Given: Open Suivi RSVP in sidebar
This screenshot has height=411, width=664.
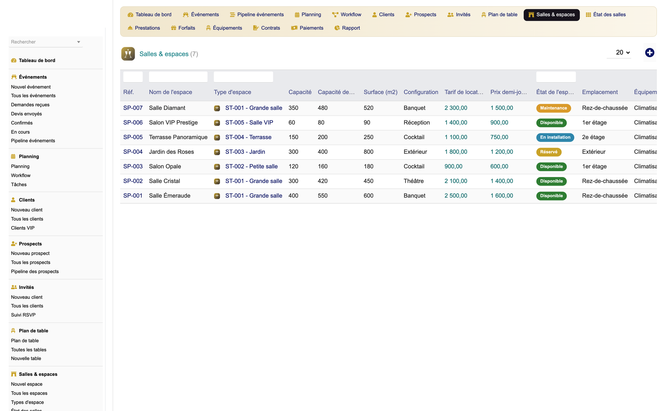Looking at the screenshot, I should click(23, 315).
